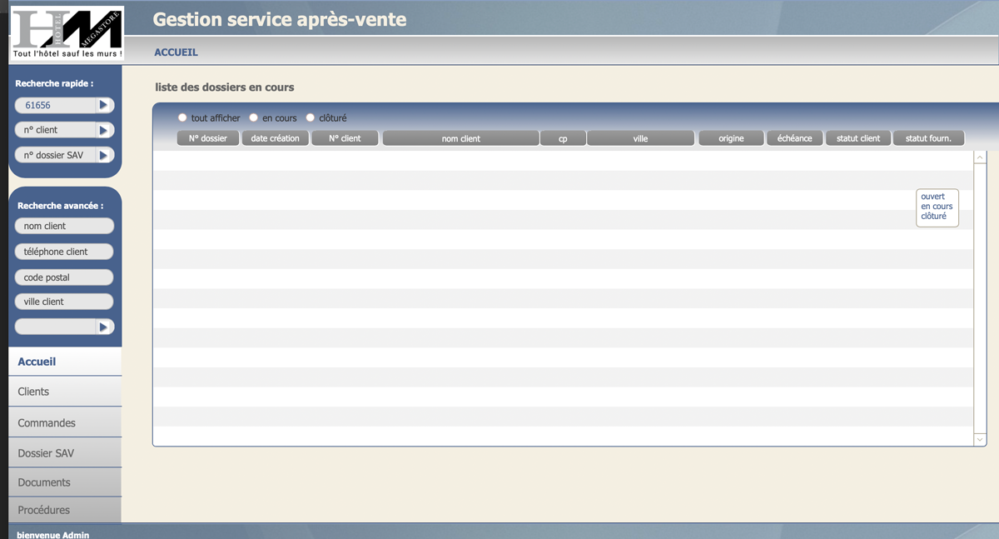The height and width of the screenshot is (539, 999).
Task: Open the Procédures section
Action: click(x=65, y=510)
